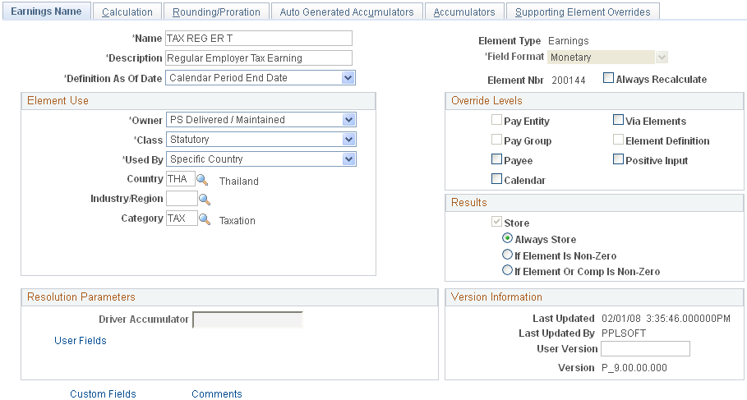The image size is (747, 400).
Task: Check the Payee override level
Action: coord(496,159)
